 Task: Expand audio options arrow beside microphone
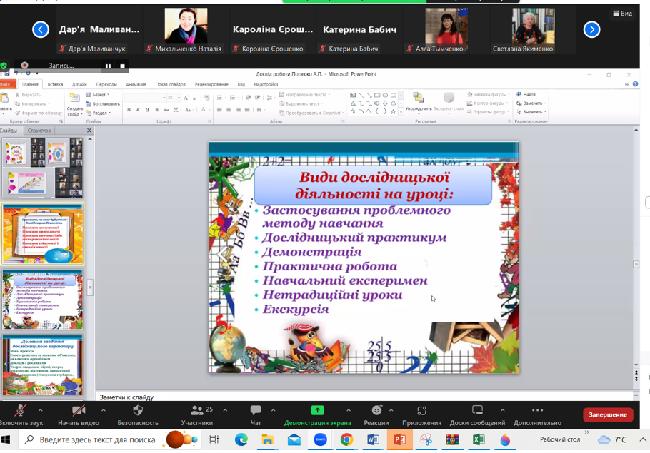pyautogui.click(x=41, y=410)
